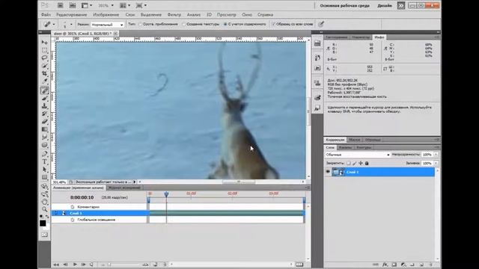479x269 pixels.
Task: Toggle lock position
Action: (361, 163)
